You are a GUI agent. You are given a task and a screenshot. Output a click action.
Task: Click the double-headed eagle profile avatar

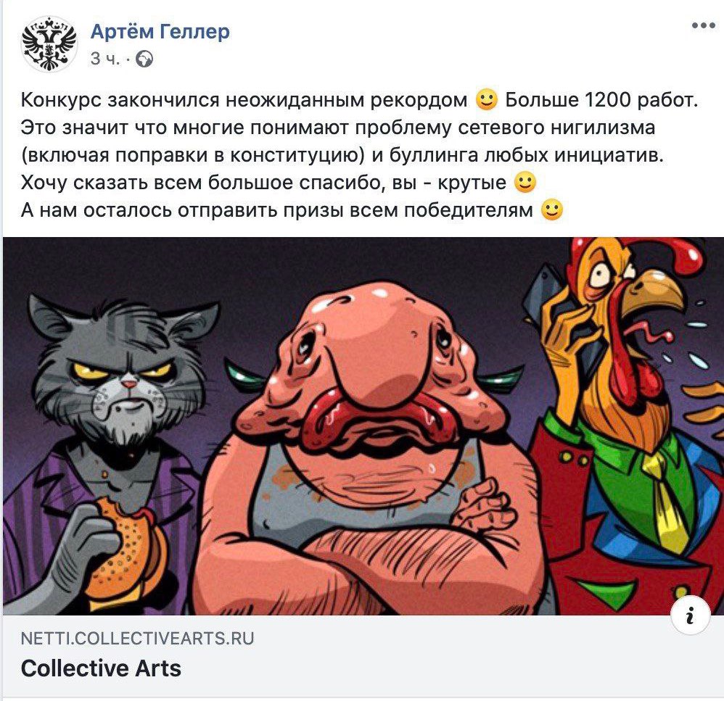49,44
